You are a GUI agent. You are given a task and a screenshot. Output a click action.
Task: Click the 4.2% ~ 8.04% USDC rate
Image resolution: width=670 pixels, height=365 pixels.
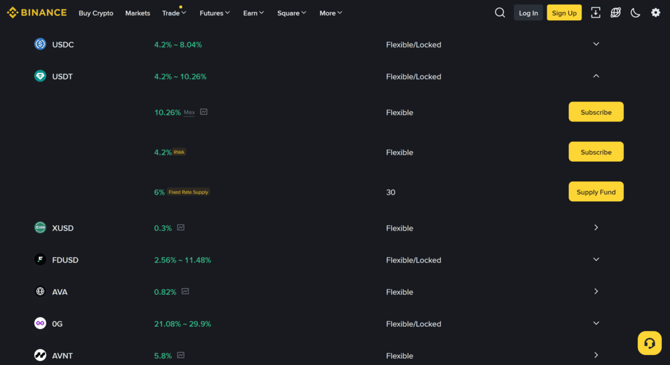[178, 44]
